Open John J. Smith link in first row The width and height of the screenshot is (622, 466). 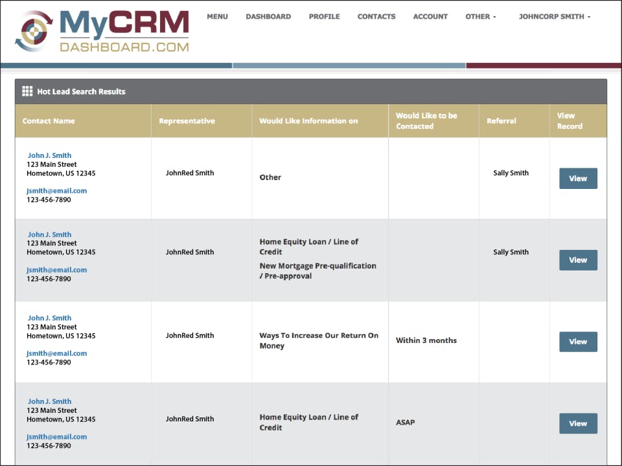coord(50,155)
